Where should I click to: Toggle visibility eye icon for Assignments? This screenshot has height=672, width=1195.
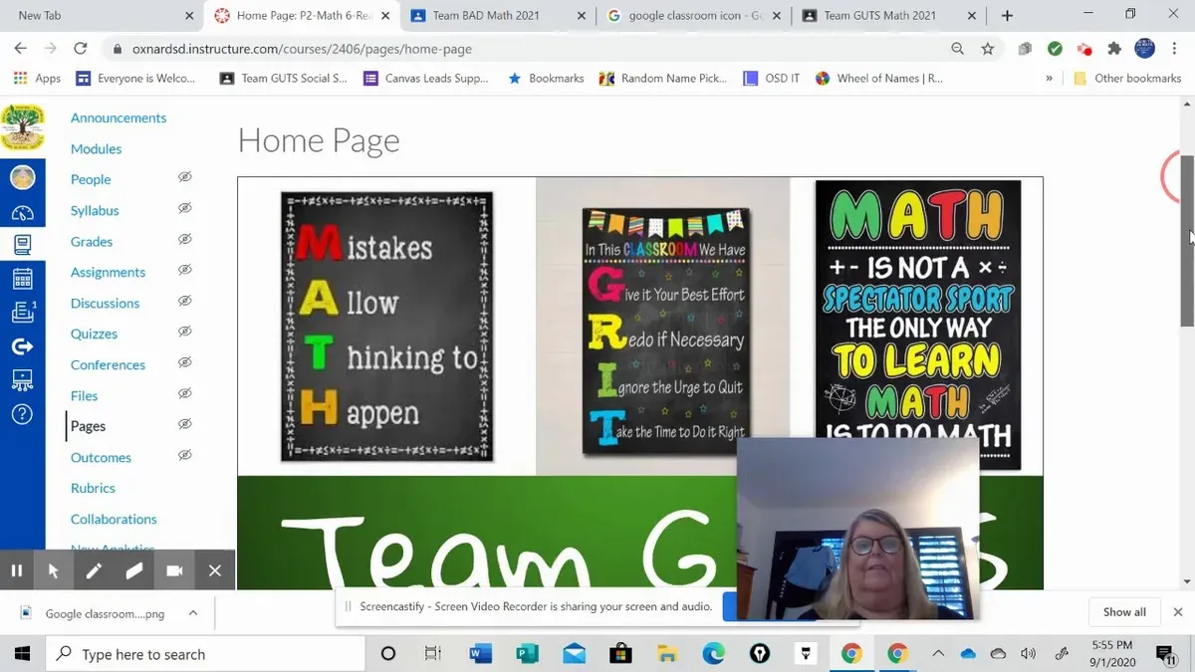click(x=184, y=270)
